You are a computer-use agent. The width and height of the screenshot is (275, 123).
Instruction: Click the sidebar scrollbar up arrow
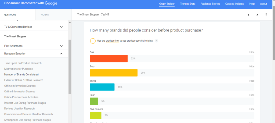[x=70, y=22]
